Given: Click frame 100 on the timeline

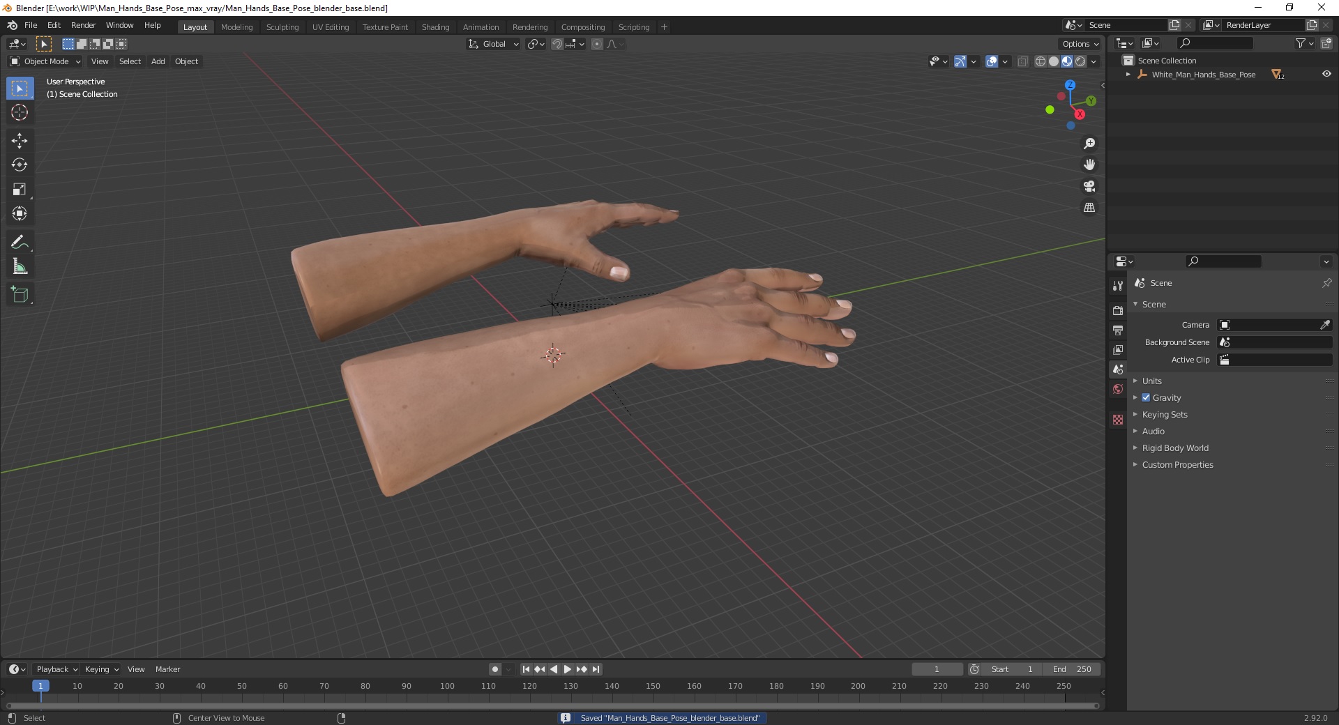Looking at the screenshot, I should pos(447,687).
